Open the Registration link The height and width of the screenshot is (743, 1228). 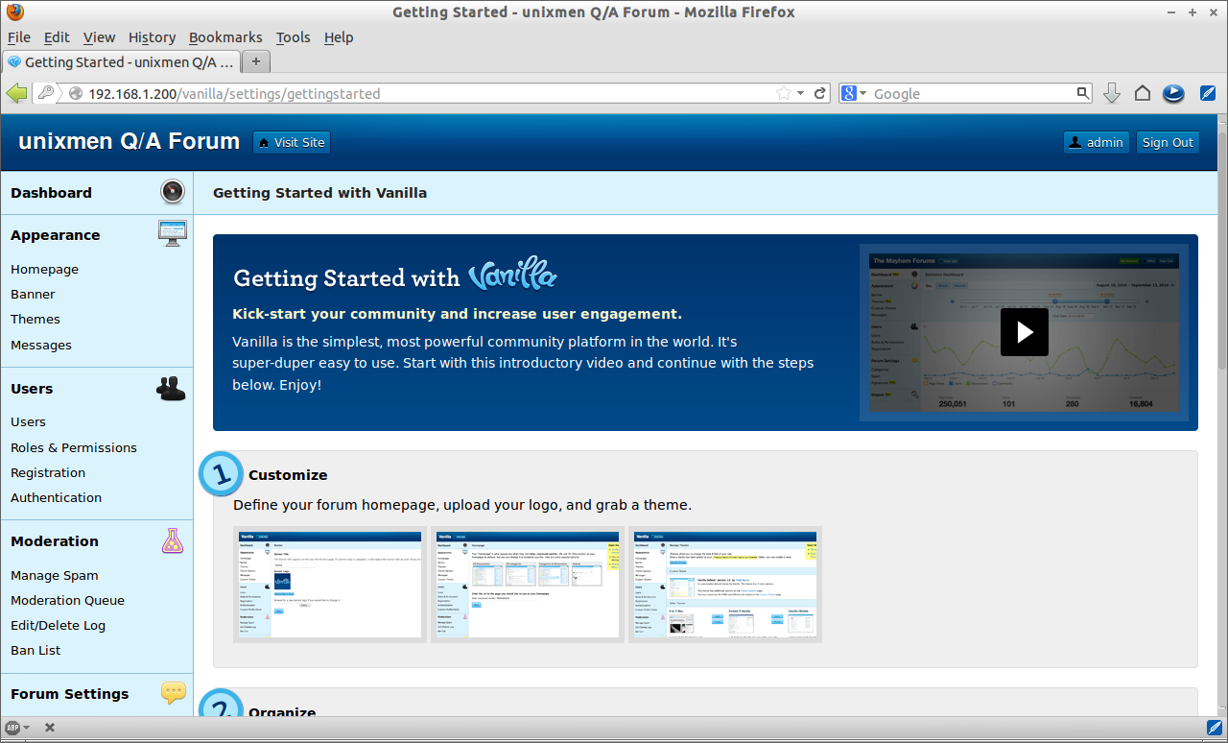pos(48,473)
